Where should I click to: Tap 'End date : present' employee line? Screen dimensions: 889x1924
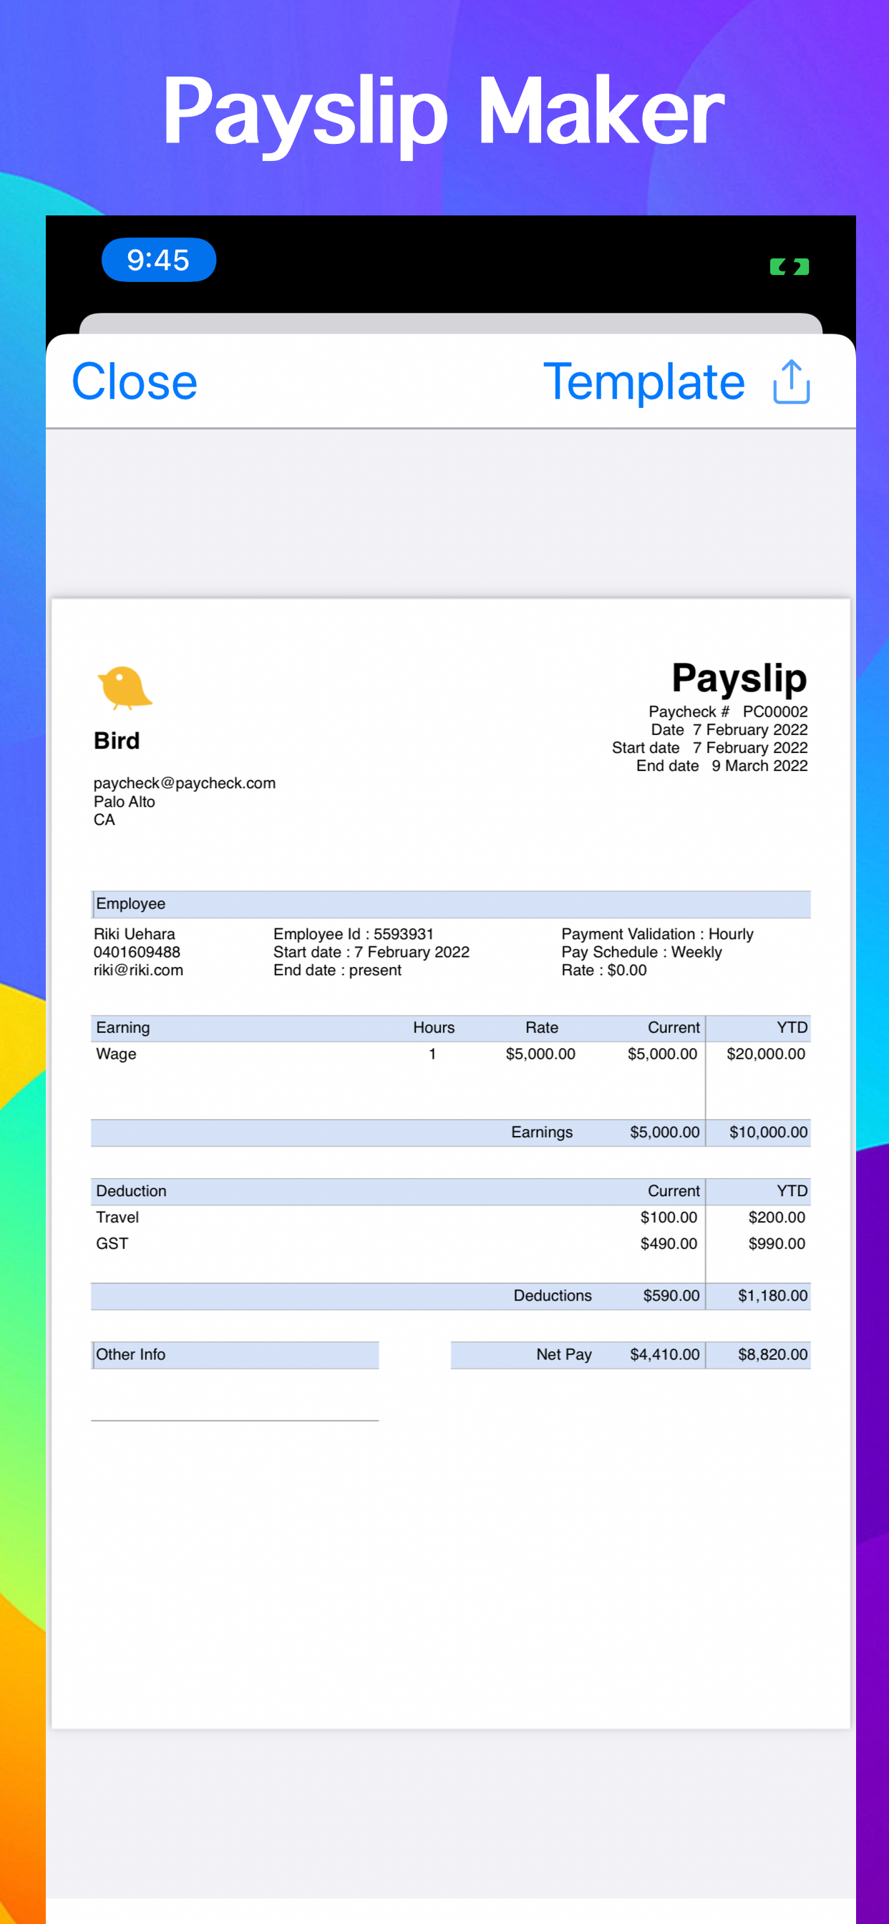(x=337, y=969)
